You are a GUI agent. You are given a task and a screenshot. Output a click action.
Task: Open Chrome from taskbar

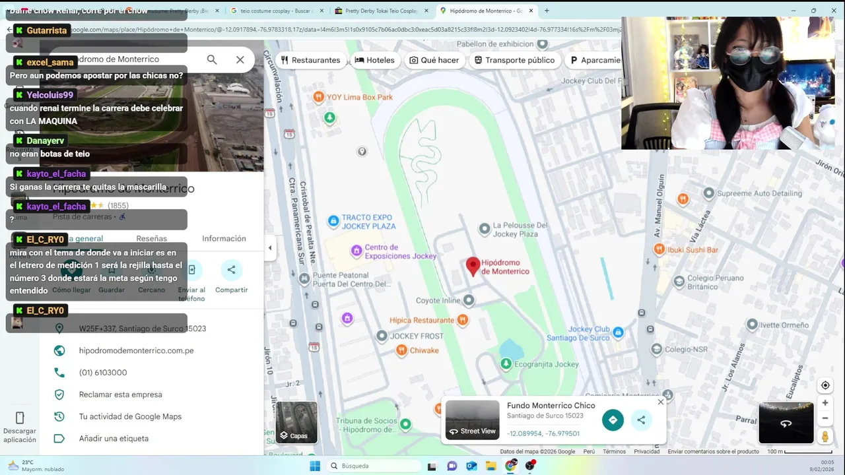click(511, 466)
